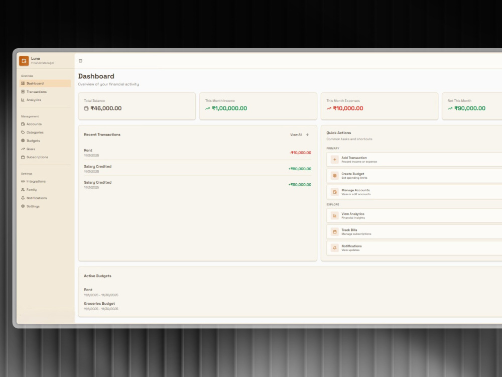
Task: Click the Transactions icon in sidebar
Action: tap(23, 91)
